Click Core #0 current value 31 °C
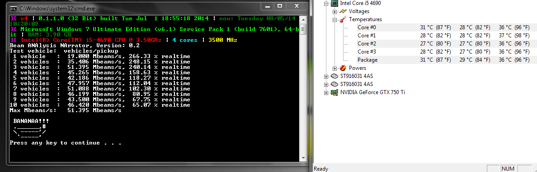This screenshot has height=172, width=537. (435, 27)
